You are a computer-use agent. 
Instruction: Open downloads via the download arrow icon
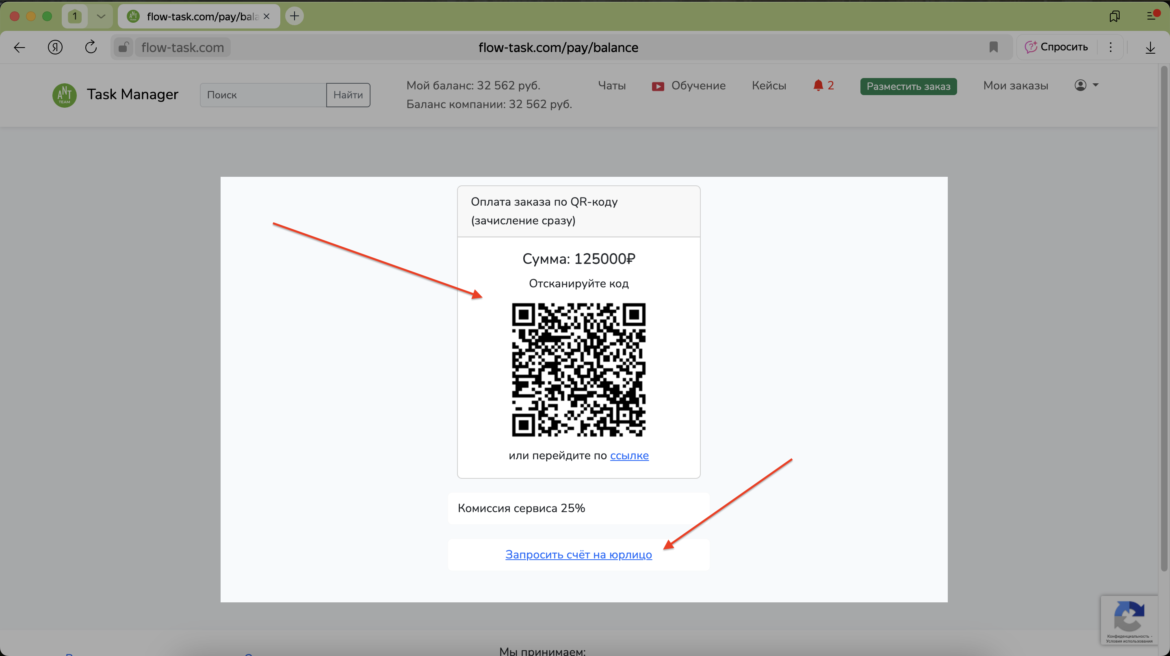pyautogui.click(x=1150, y=47)
